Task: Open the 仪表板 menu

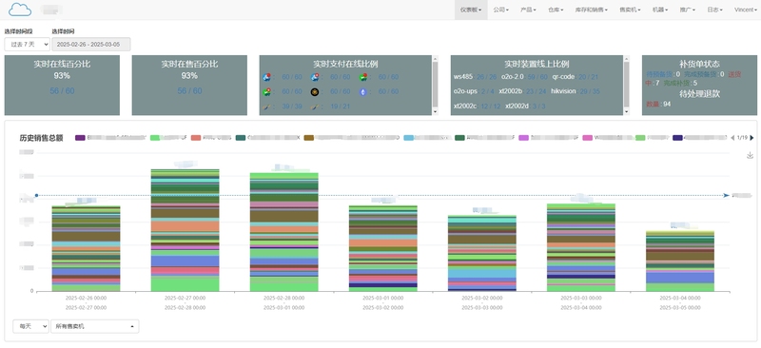Action: tap(471, 10)
